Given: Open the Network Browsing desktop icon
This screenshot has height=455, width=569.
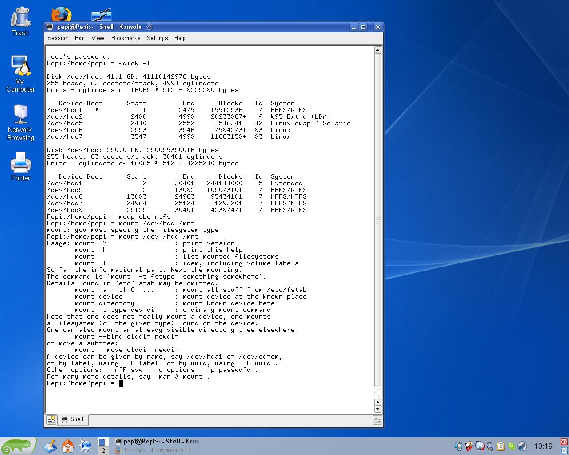Looking at the screenshot, I should pyautogui.click(x=20, y=123).
